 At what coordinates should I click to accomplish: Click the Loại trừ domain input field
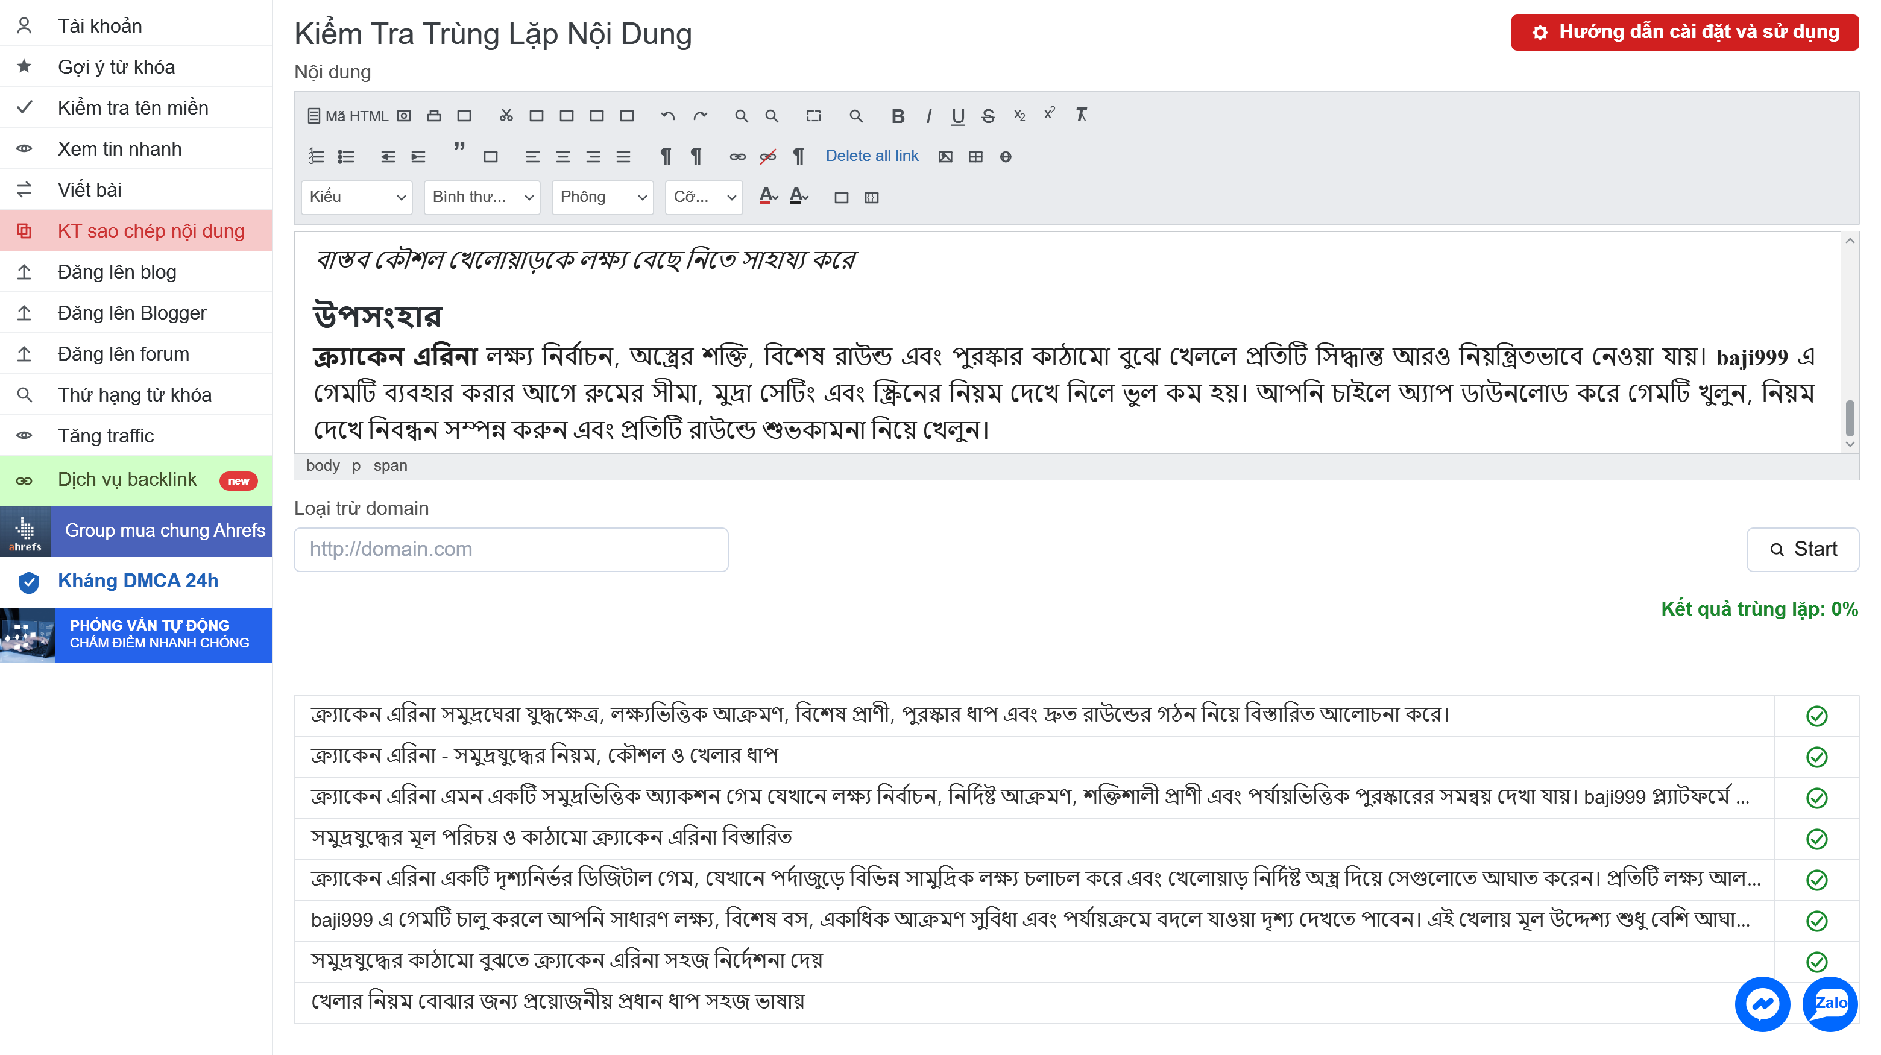tap(511, 549)
